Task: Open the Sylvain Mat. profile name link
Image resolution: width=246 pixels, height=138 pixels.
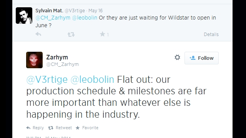Action: 49,11
